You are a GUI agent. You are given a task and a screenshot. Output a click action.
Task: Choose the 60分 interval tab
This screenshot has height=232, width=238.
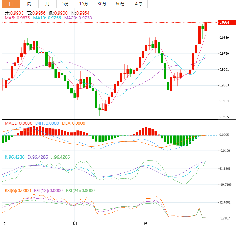(120, 4)
